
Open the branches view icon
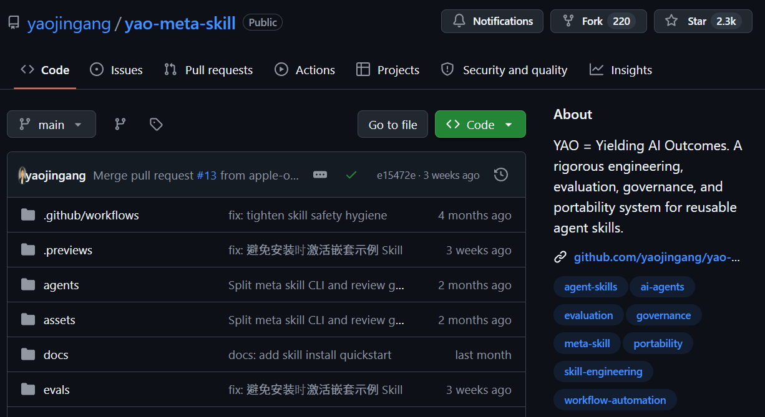[x=120, y=124]
